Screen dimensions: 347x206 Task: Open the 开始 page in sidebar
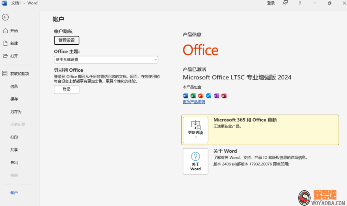pos(14,31)
